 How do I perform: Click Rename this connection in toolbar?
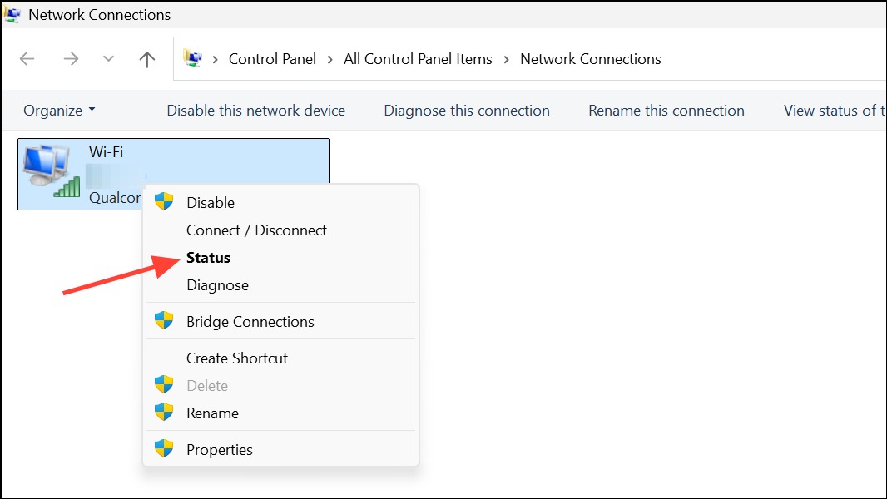tap(666, 111)
